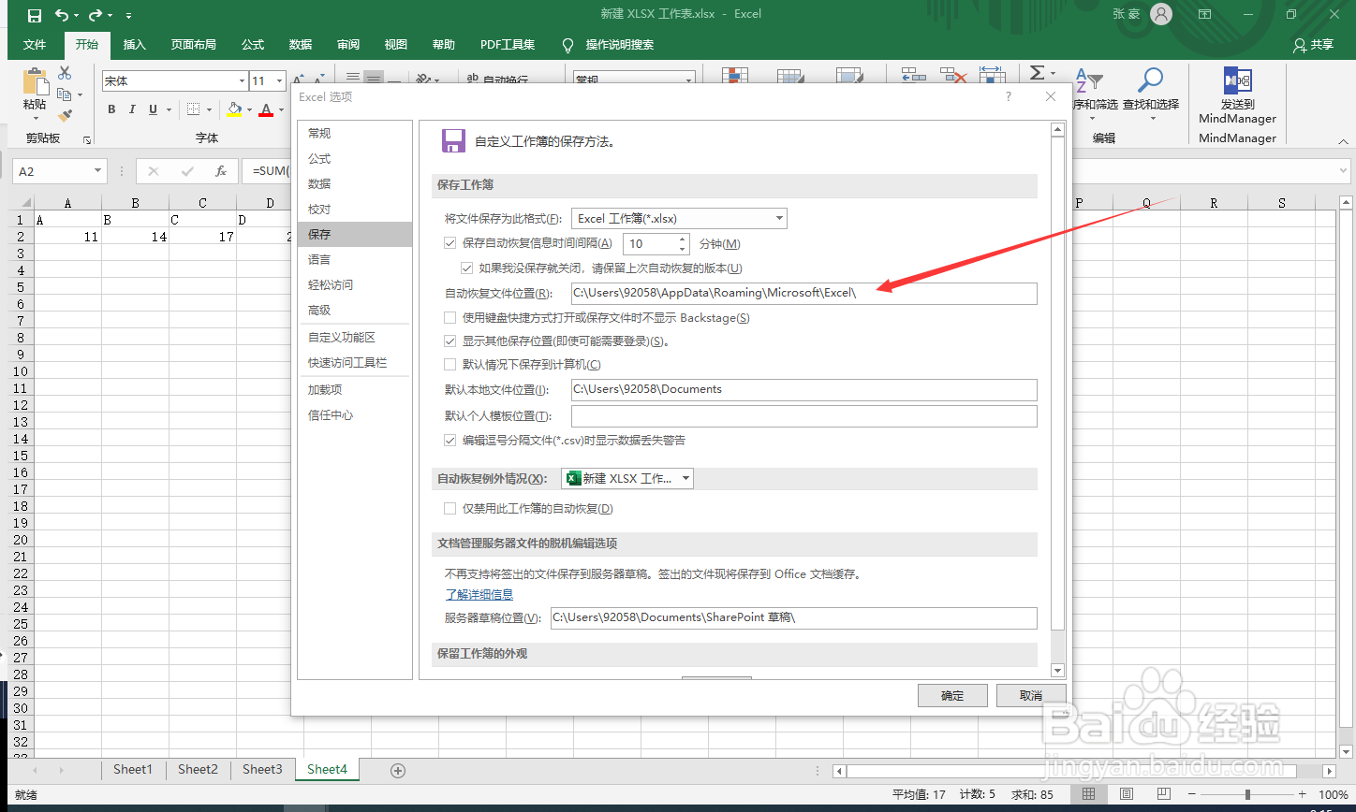The image size is (1356, 812).
Task: Open the Insert ribbon tab
Action: pyautogui.click(x=135, y=45)
